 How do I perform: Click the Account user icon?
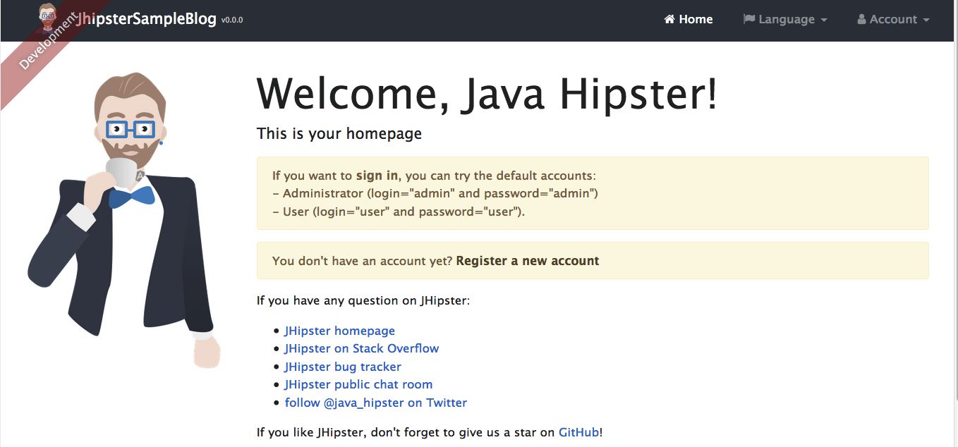coord(861,20)
